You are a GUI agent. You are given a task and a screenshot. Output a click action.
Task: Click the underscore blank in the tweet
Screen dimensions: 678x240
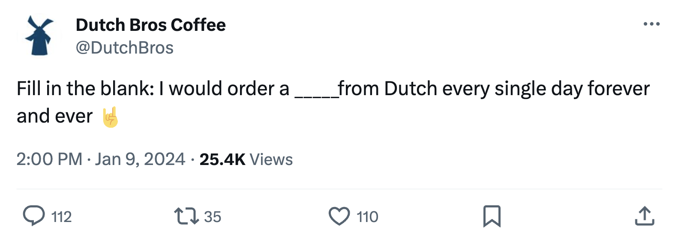(315, 95)
